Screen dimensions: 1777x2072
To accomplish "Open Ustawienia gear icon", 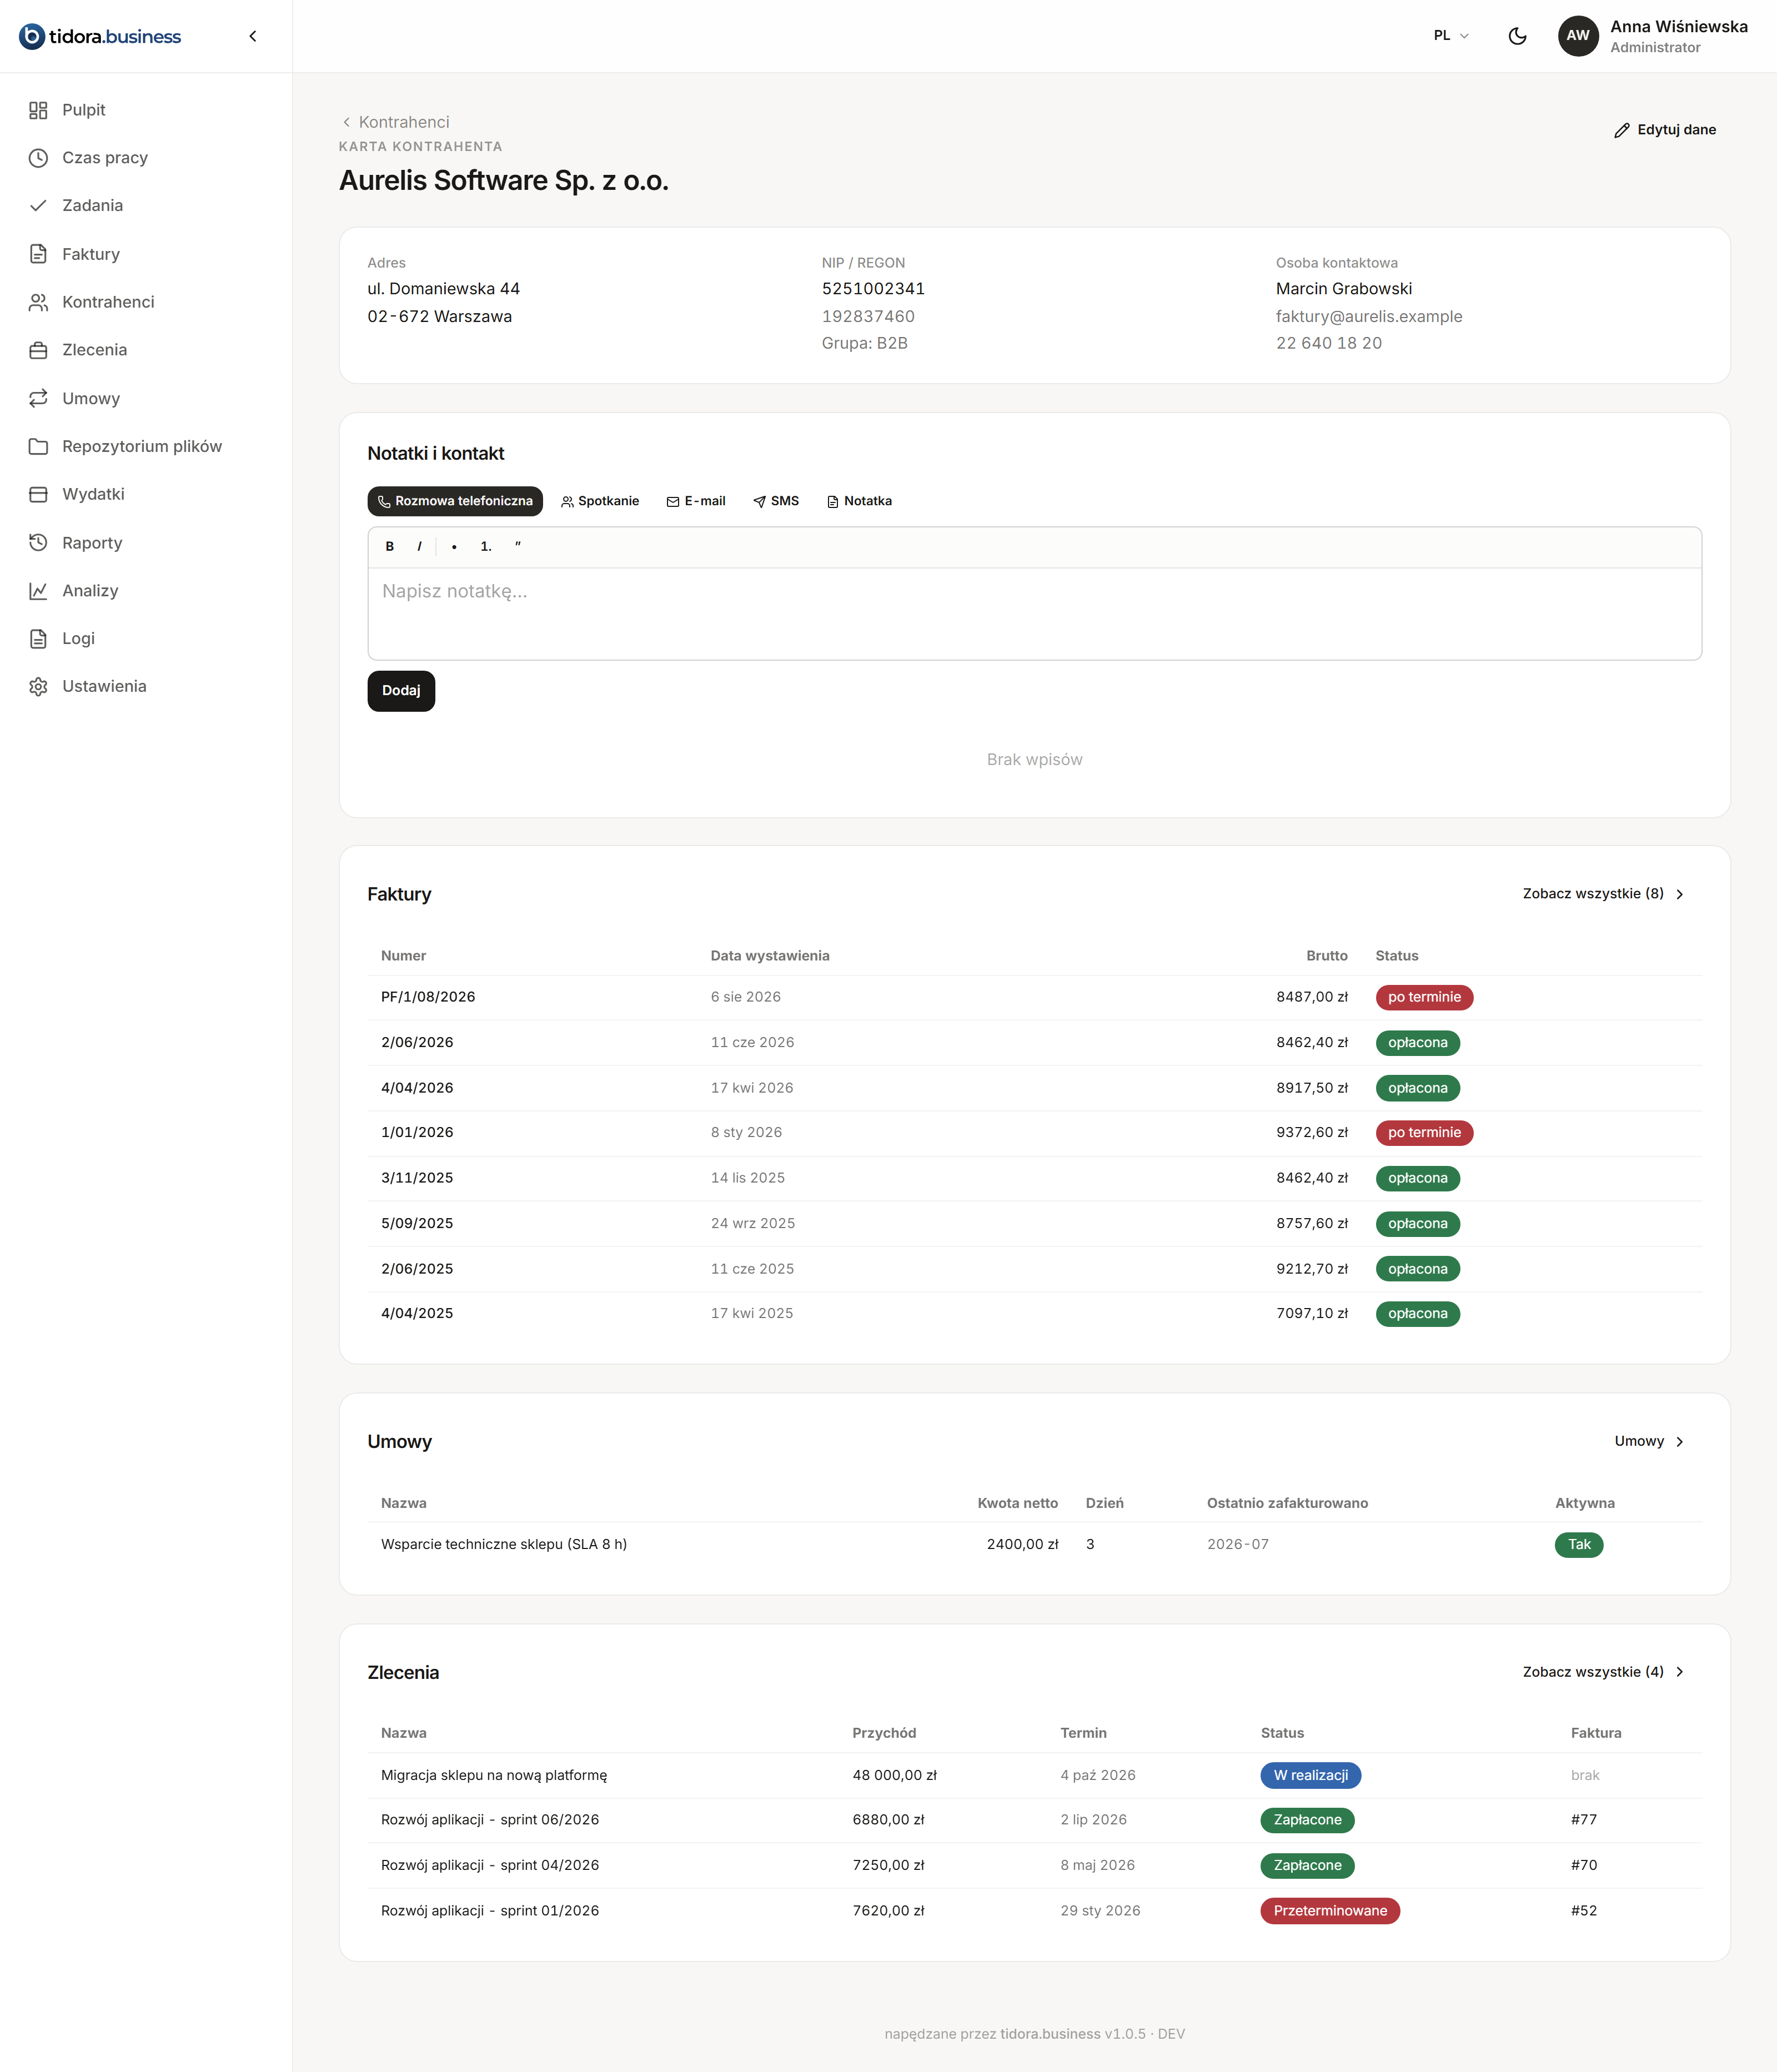I will pyautogui.click(x=38, y=687).
